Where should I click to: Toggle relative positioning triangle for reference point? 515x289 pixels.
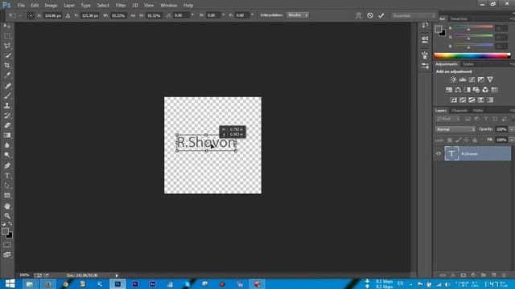point(68,15)
